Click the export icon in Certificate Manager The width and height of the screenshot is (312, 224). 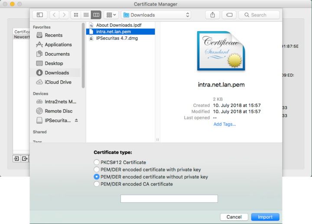pyautogui.click(x=25, y=158)
